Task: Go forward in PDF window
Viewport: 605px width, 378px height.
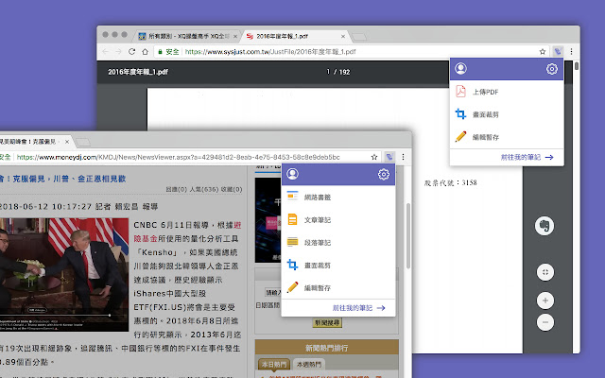Action: 118,51
